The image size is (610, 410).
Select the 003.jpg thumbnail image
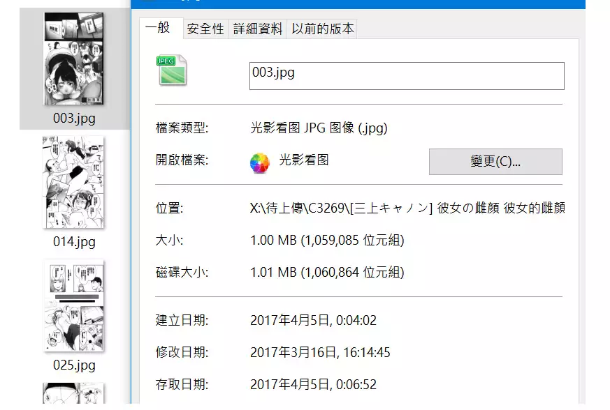pos(73,59)
